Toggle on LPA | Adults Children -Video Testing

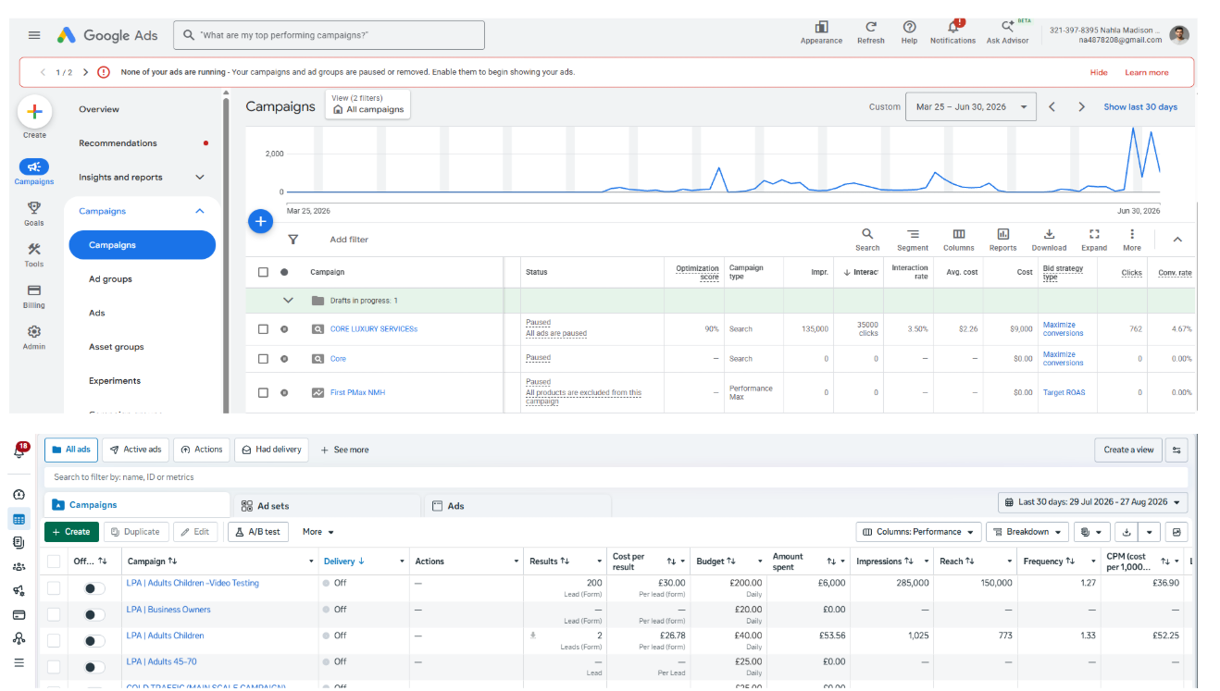point(93,588)
